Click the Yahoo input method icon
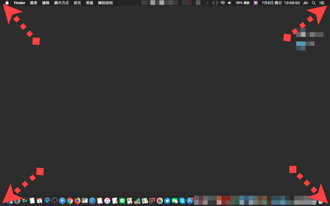330x206 pixels. [256, 3]
